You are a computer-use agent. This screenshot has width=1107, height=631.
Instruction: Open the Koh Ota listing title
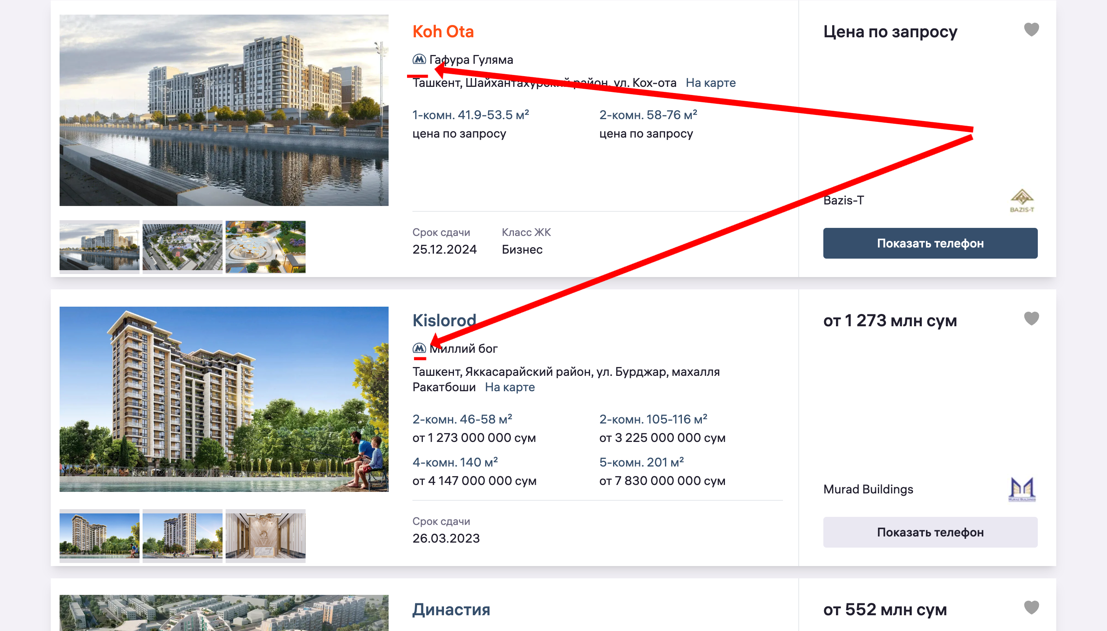point(442,32)
